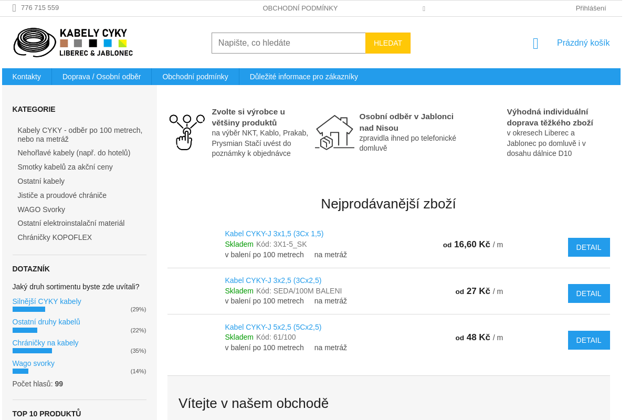The width and height of the screenshot is (630, 420).
Task: Select category Ostatní elektroinstalační materiál
Action: (71, 223)
